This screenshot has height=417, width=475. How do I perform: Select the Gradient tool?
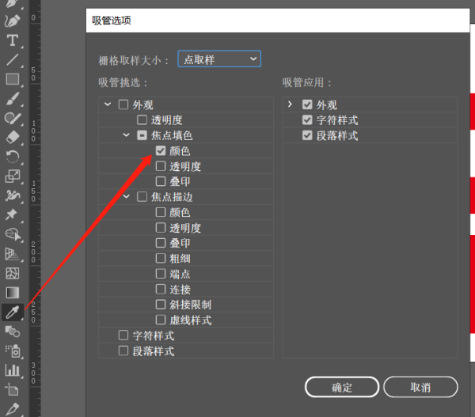click(x=13, y=293)
